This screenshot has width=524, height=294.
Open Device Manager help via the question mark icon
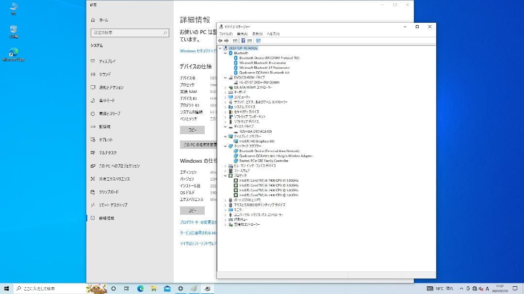pos(243,40)
